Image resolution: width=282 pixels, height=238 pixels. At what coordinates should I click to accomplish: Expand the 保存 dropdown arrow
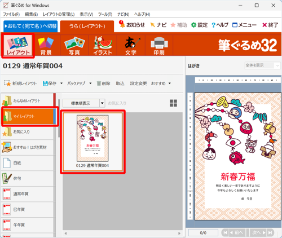point(61,83)
